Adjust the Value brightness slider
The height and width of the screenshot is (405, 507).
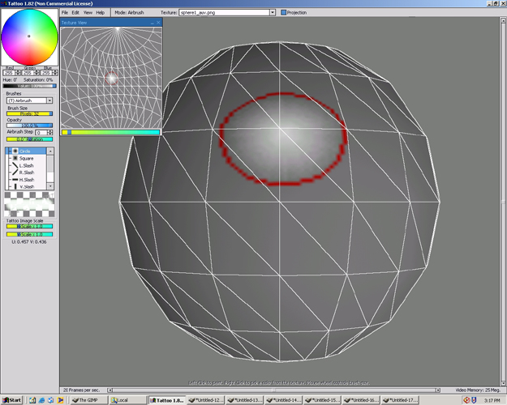(29, 86)
